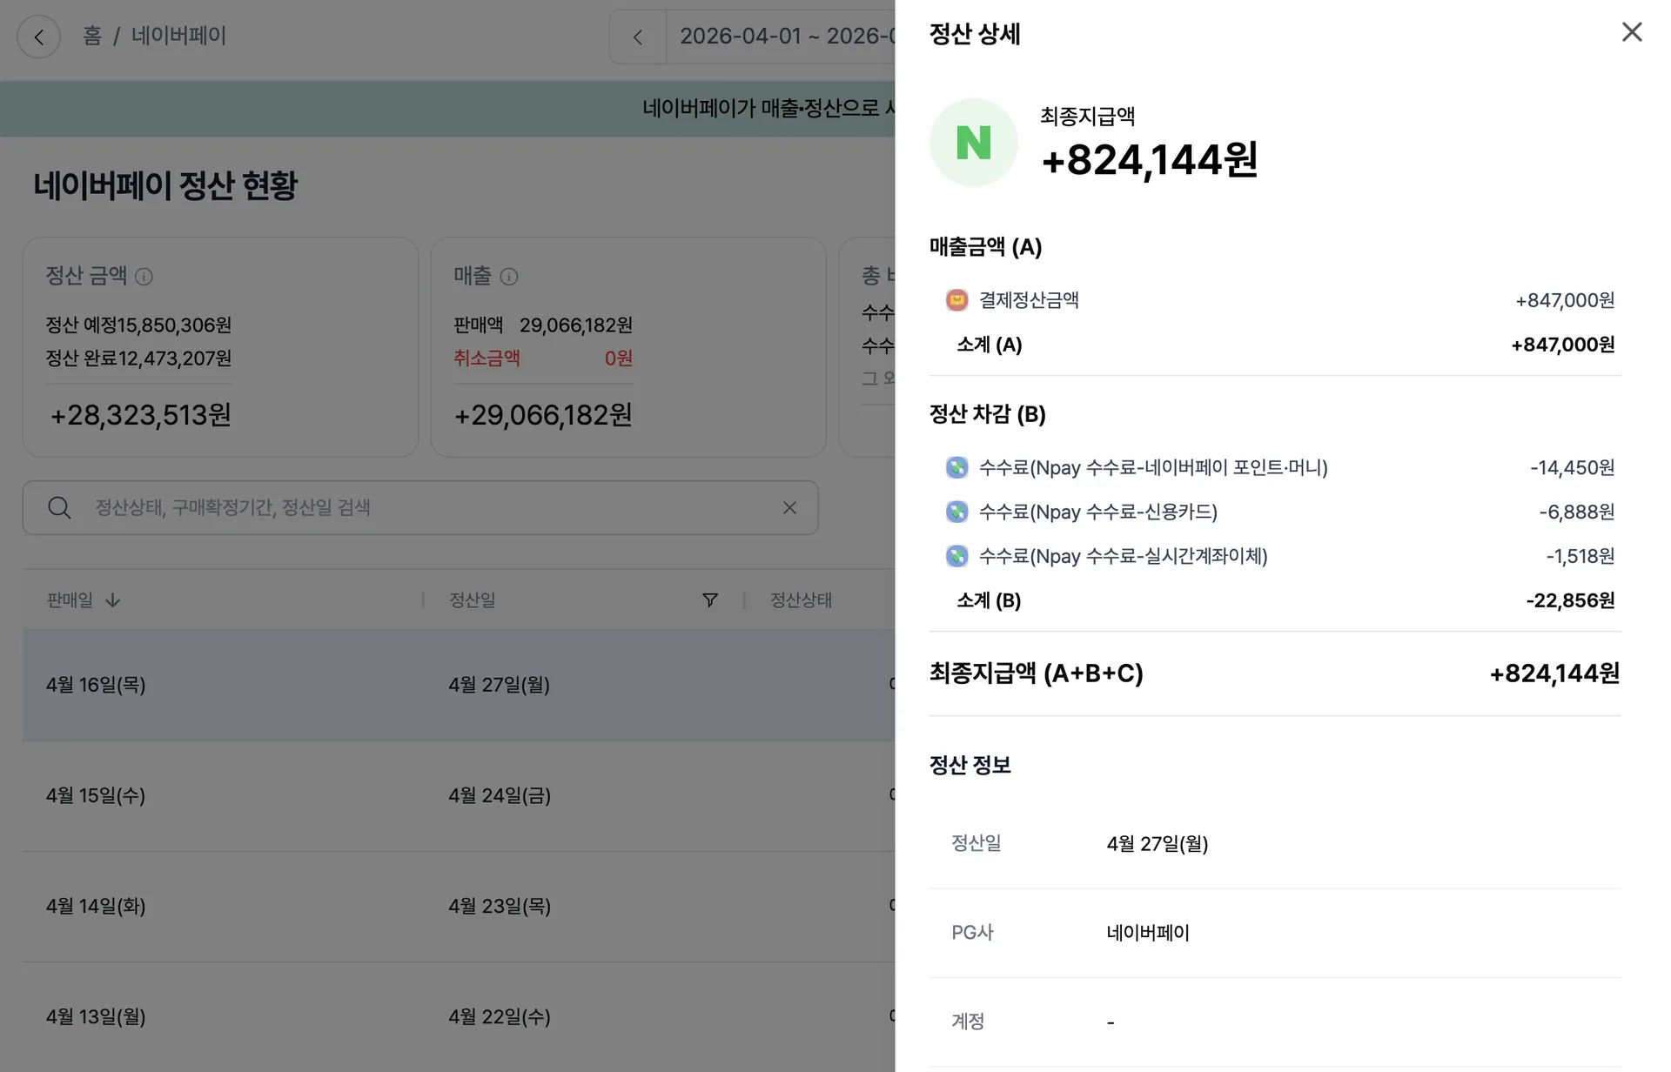Click info icon next to 정산 금액
This screenshot has height=1072, width=1671.
[x=144, y=277]
